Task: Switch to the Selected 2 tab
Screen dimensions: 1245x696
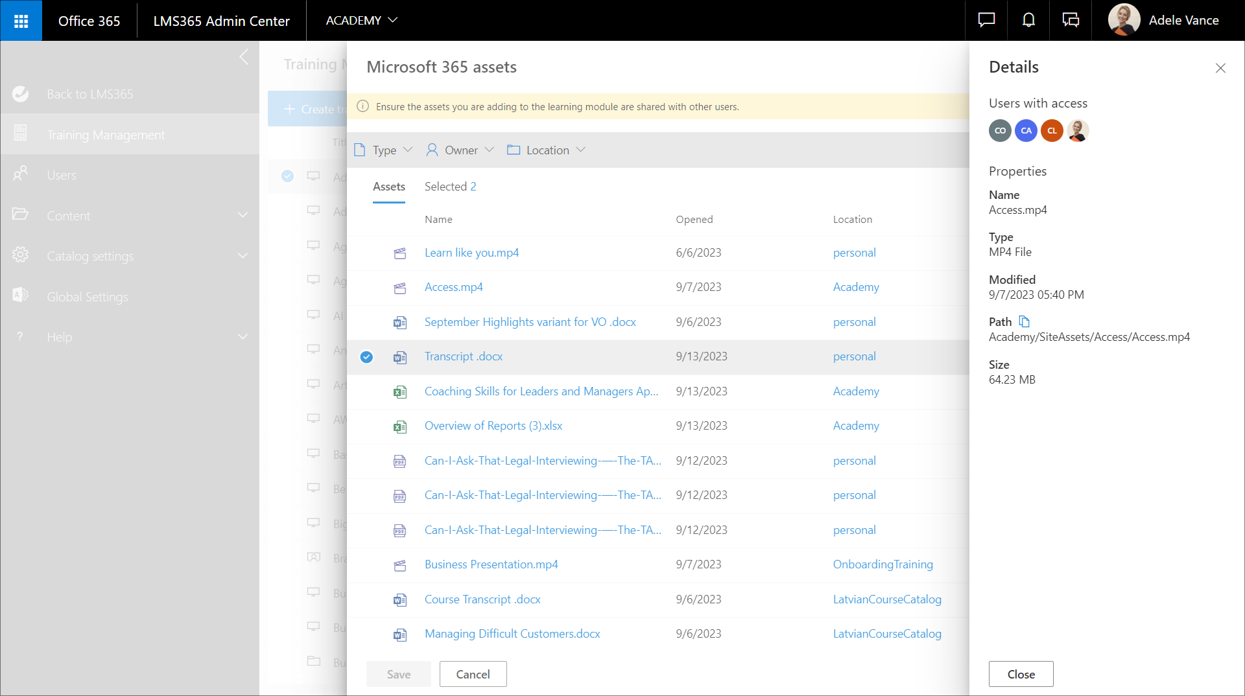Action: point(450,187)
